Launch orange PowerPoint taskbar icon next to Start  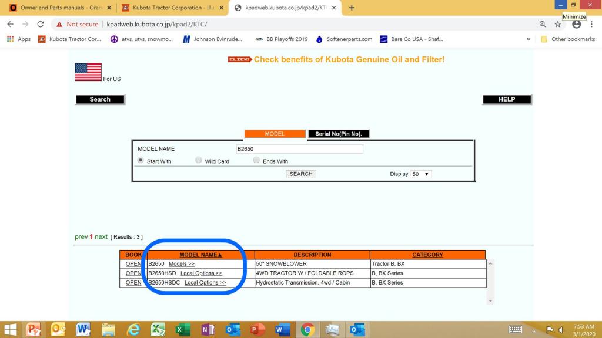click(x=34, y=330)
